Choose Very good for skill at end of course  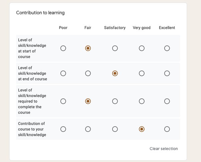(142, 73)
